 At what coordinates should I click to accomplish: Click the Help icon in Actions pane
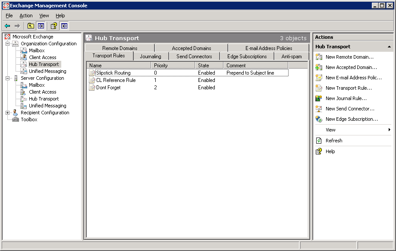coord(319,151)
